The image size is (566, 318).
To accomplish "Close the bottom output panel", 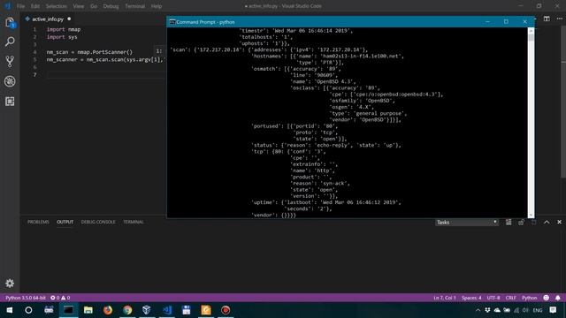I will coord(559,222).
